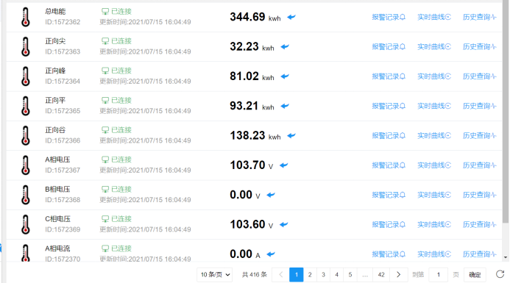
Task: Open 历史查询 for A相电压
Action: [480, 165]
